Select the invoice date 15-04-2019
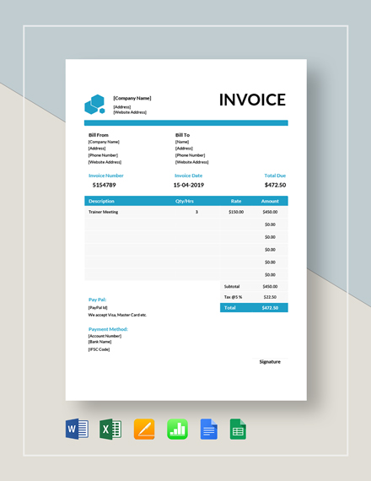 (189, 185)
